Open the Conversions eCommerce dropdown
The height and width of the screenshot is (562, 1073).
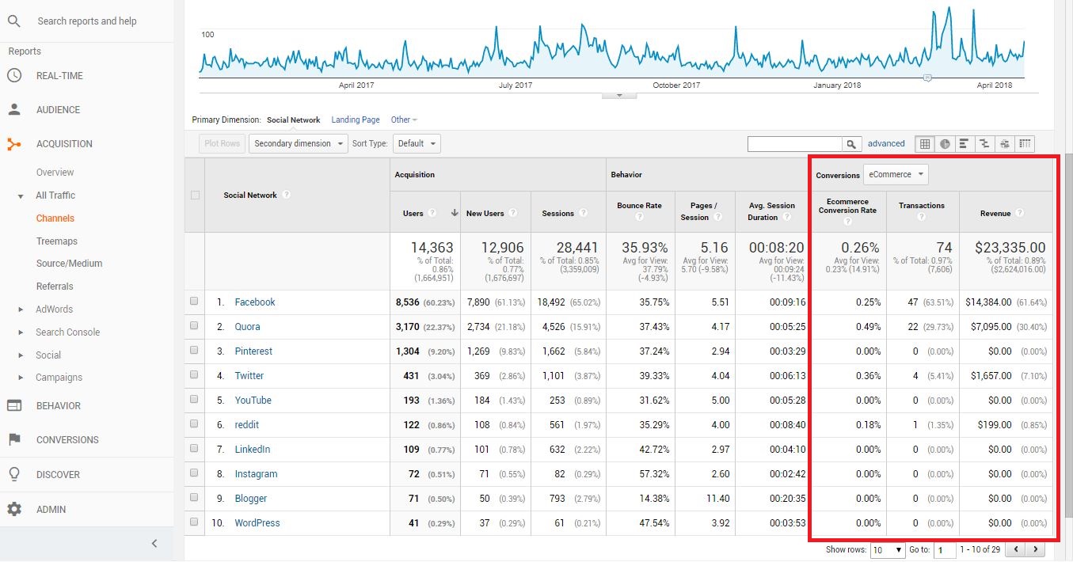tap(896, 174)
